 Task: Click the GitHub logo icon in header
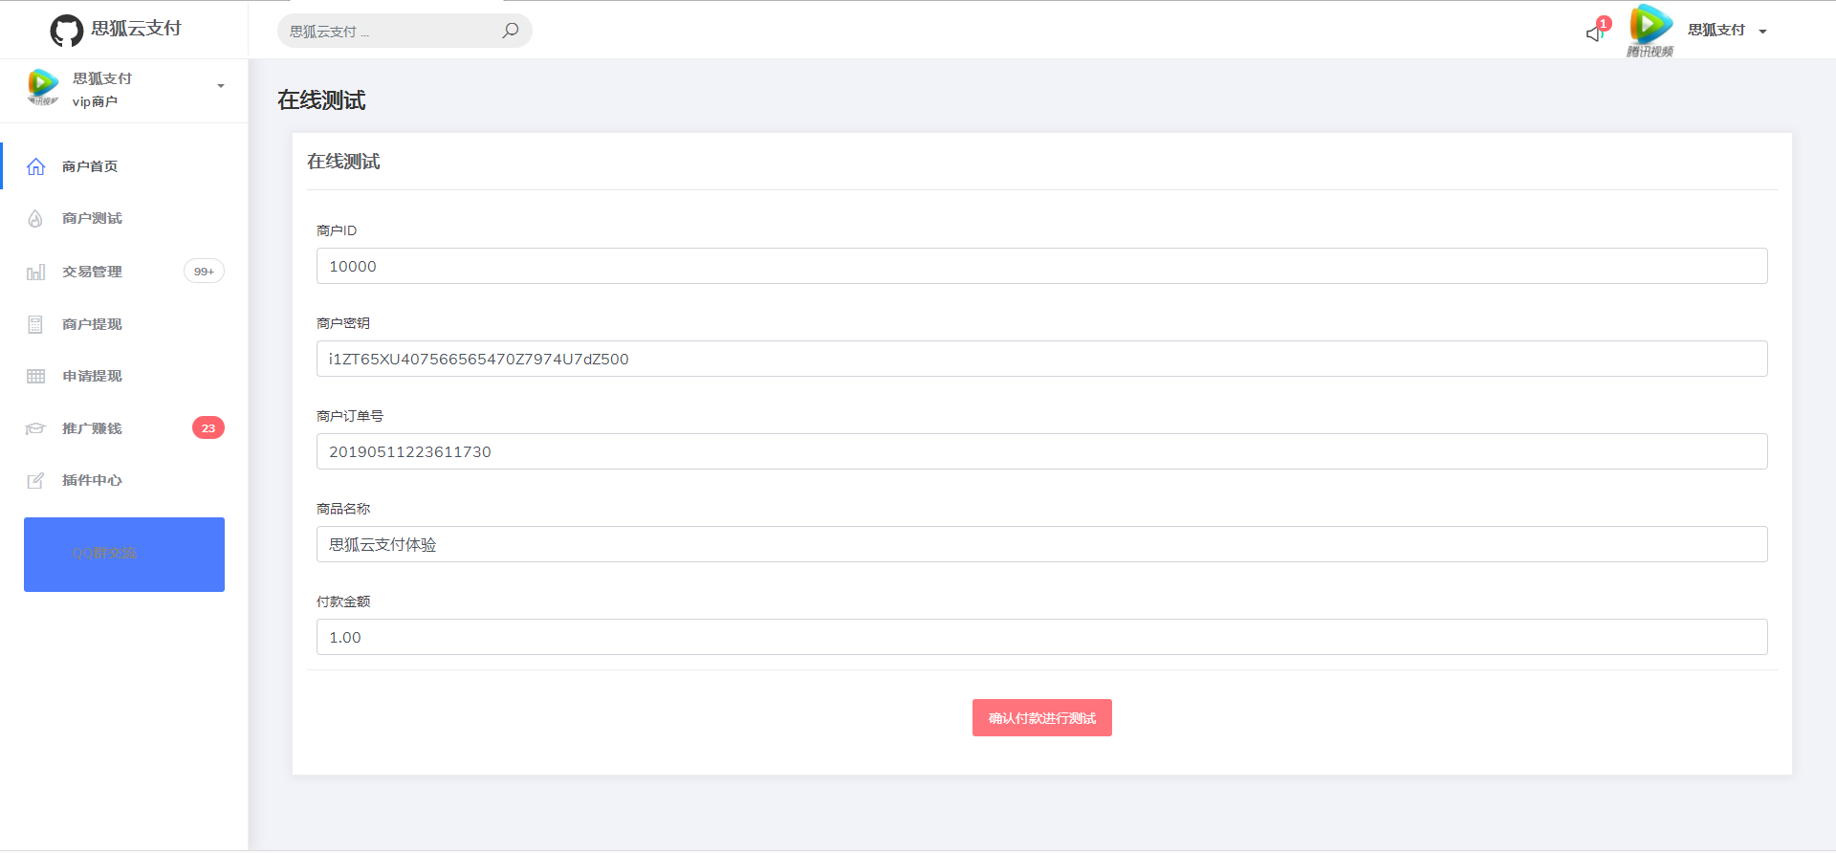pos(67,31)
